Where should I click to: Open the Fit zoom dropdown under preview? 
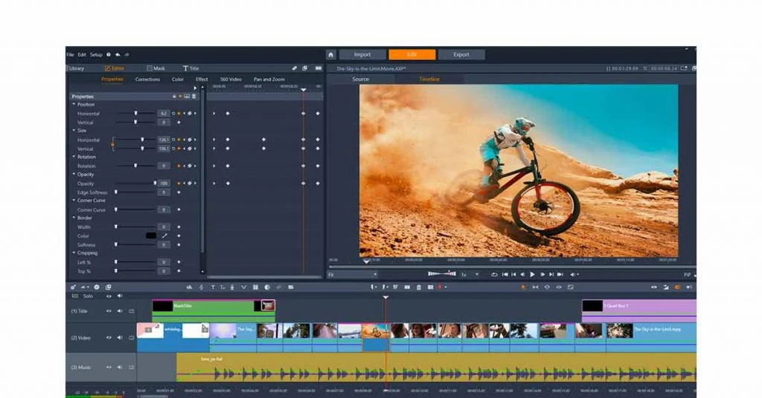point(352,275)
